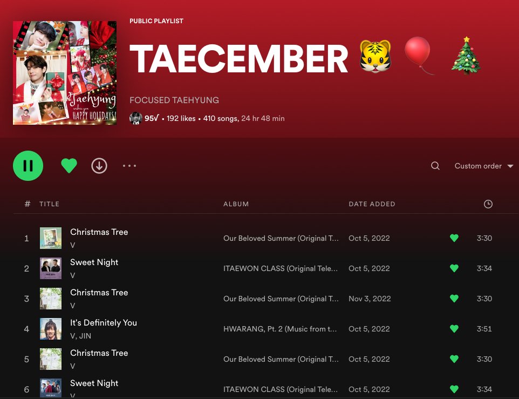
Task: Select track 2 Sweet Night title
Action: point(94,262)
